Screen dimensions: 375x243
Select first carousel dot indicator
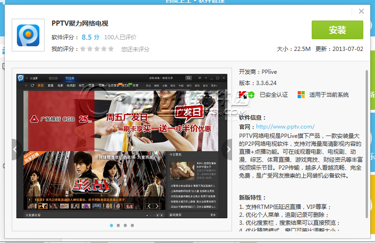112,225
